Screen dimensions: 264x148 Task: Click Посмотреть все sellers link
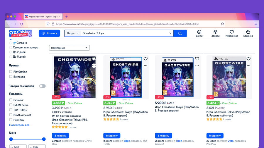tap(19, 125)
